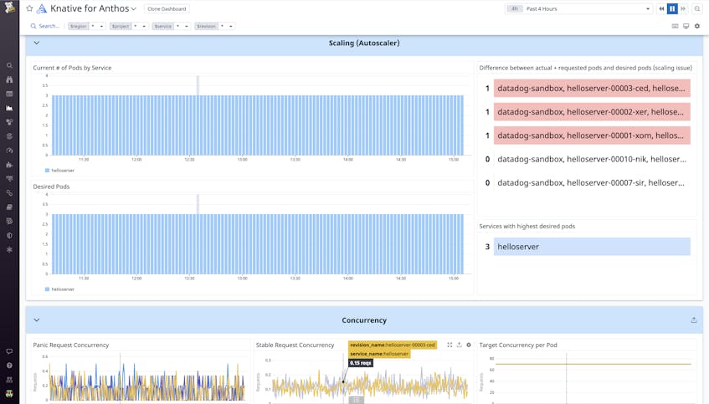Favorite this dashboard with the star icon
Screen dimensions: 709x404
click(29, 8)
